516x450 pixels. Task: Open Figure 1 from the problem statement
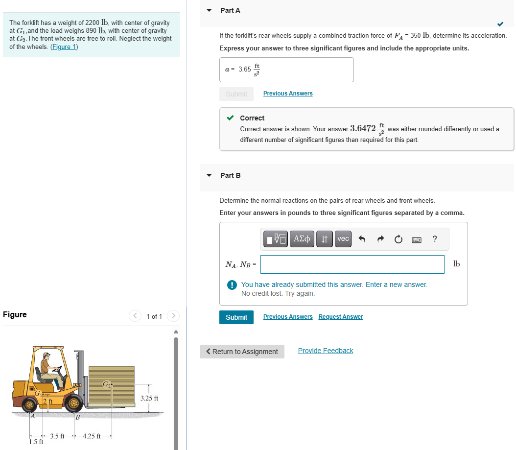(64, 47)
